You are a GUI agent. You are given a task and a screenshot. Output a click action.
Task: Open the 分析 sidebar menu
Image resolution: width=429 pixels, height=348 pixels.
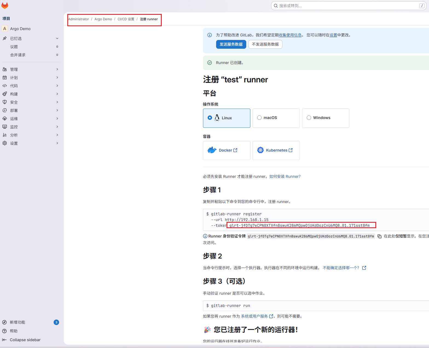point(31,135)
